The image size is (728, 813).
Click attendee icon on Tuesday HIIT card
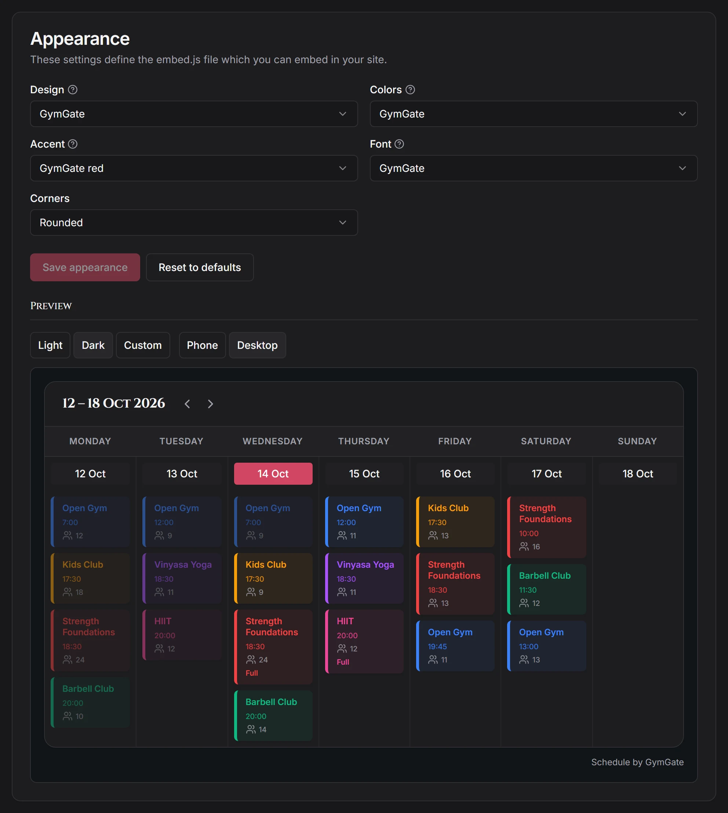click(159, 648)
